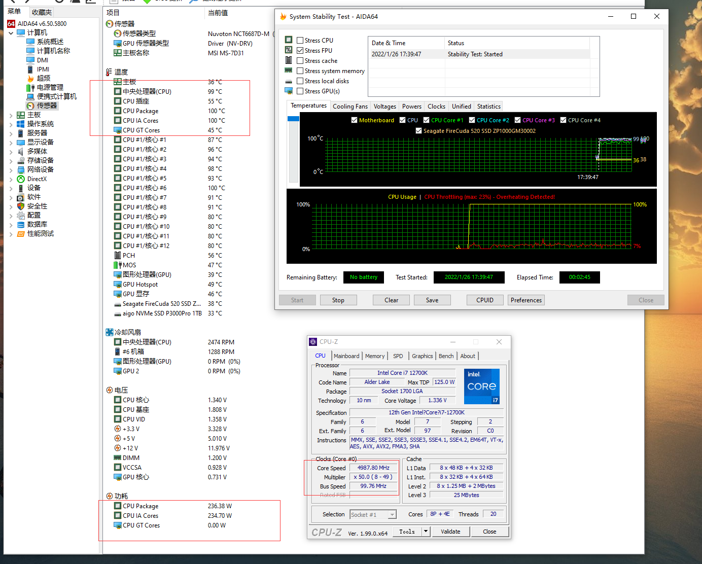Open the Tools dropdown arrow in CPU-Z
The image size is (702, 564).
coord(426,532)
